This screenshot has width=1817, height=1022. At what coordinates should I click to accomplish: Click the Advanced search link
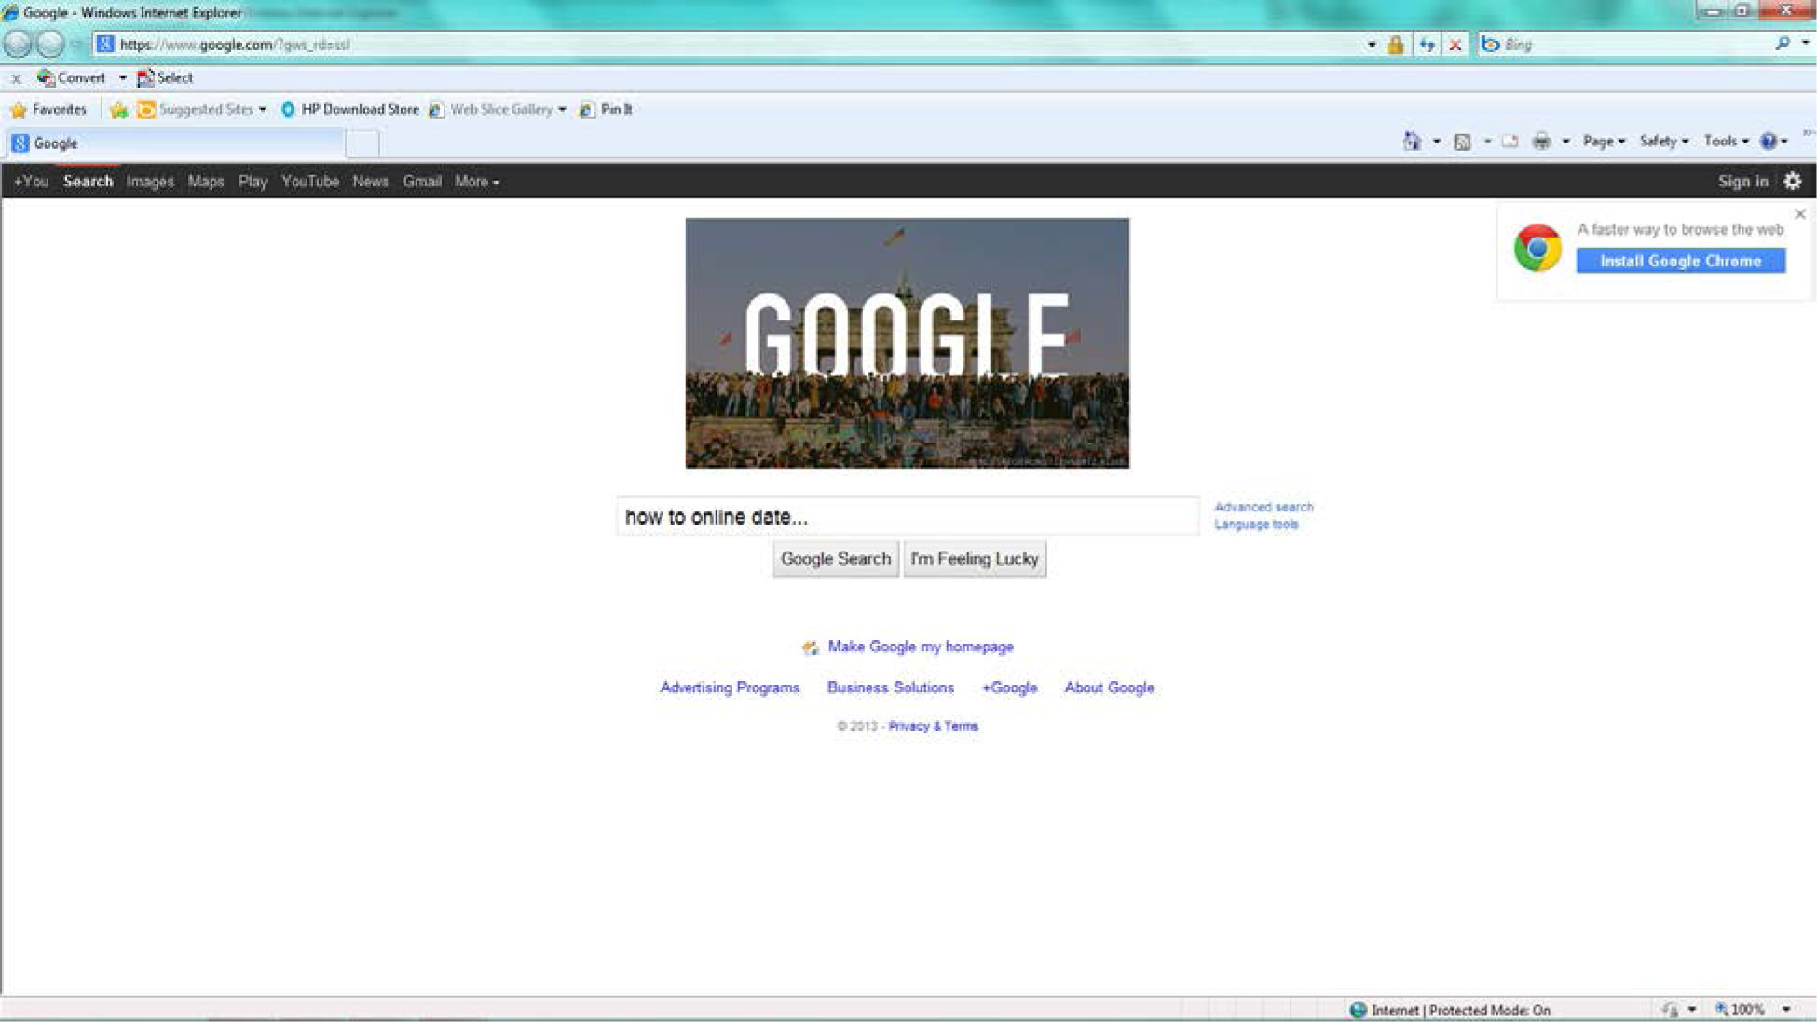1263,507
